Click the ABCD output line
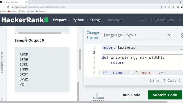The height and width of the screenshot is (103, 183). point(24,54)
